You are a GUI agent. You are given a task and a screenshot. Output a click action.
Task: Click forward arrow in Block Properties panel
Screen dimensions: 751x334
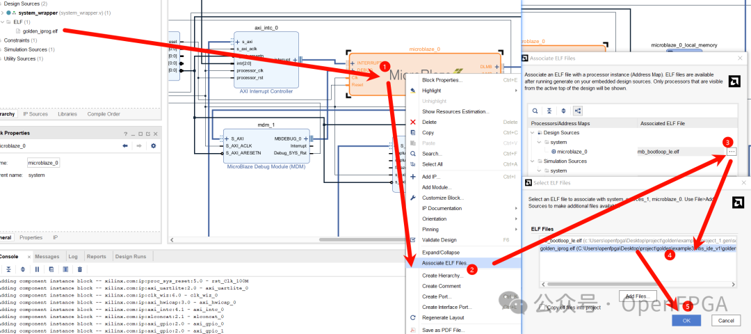click(x=139, y=145)
